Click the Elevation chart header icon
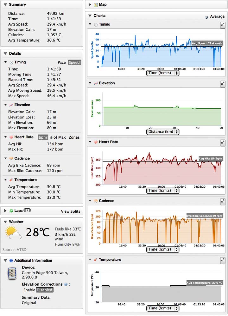This screenshot has height=316, width=228. coord(96,83)
